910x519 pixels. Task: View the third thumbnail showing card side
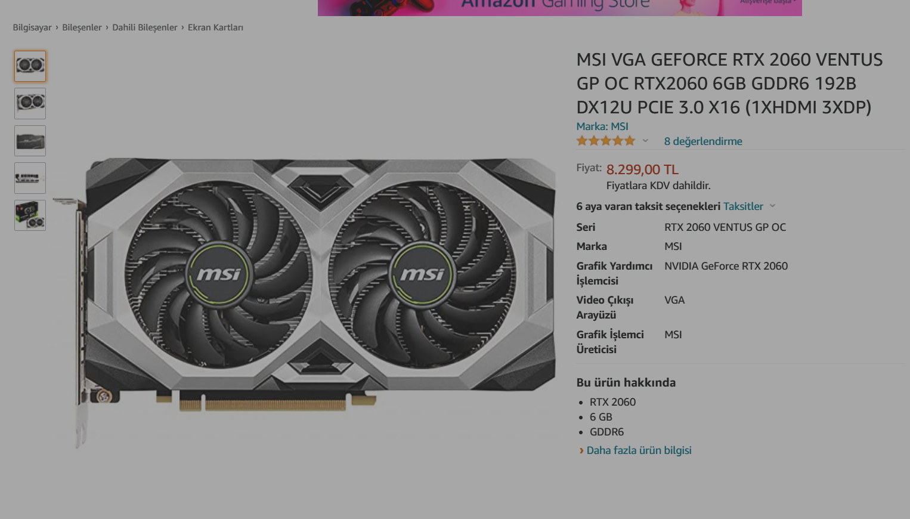pos(30,141)
